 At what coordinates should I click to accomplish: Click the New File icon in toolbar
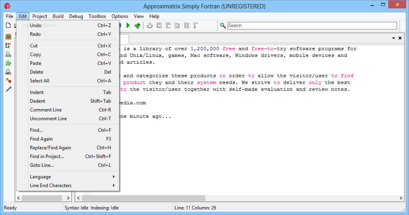[8, 25]
